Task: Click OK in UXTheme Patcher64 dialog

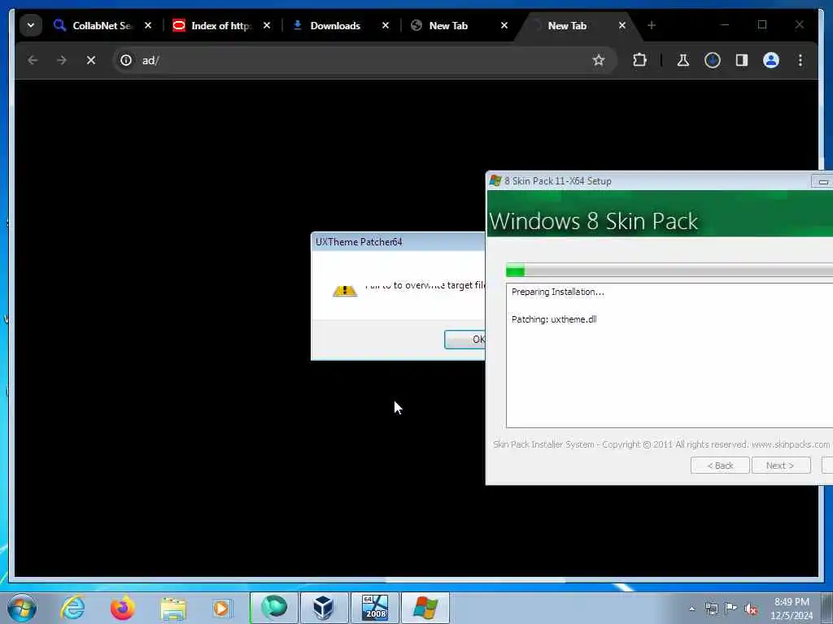Action: tap(464, 340)
